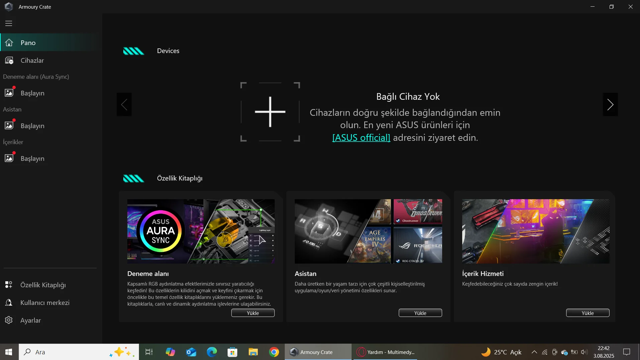Viewport: 640px width, 360px height.
Task: Open the İçerik Hizmeti card thumbnail
Action: (536, 231)
